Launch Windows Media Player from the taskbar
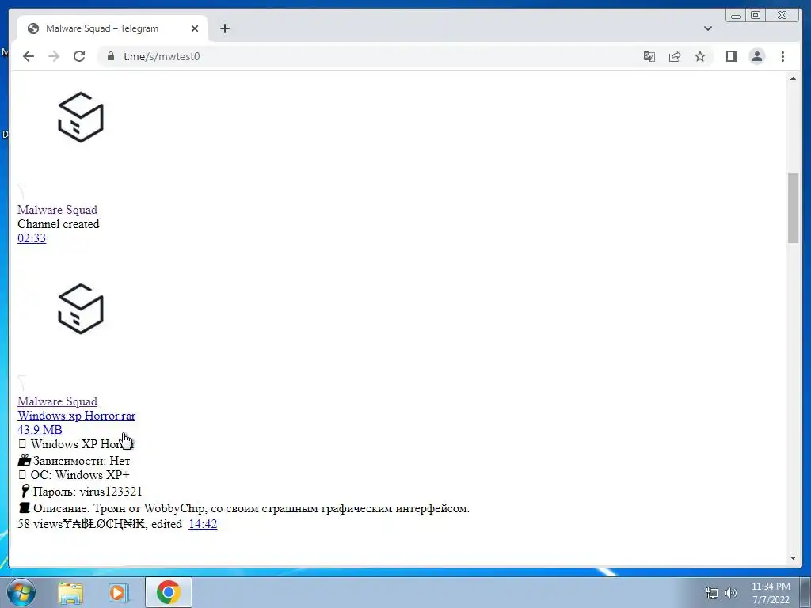 pyautogui.click(x=118, y=592)
